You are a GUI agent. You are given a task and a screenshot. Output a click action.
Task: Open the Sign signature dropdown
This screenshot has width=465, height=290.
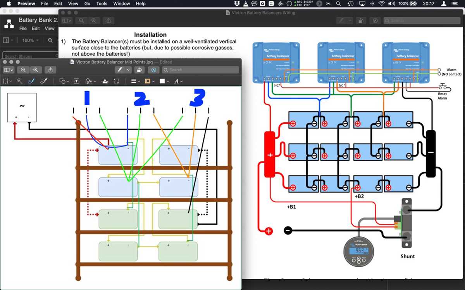90,81
